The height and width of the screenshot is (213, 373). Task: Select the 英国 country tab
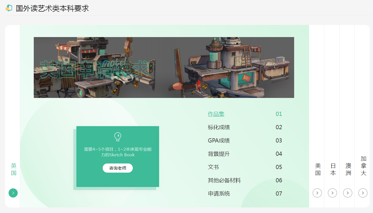[x=14, y=169]
